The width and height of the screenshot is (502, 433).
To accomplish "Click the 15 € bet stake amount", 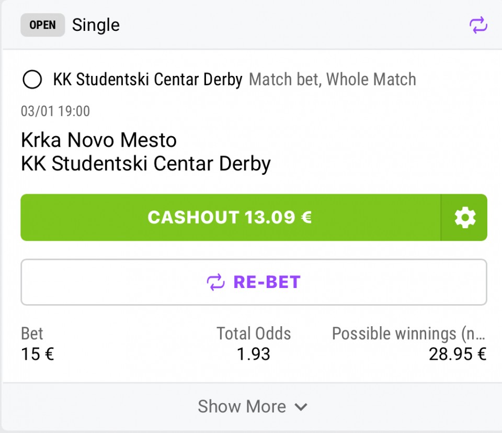I will (x=37, y=354).
